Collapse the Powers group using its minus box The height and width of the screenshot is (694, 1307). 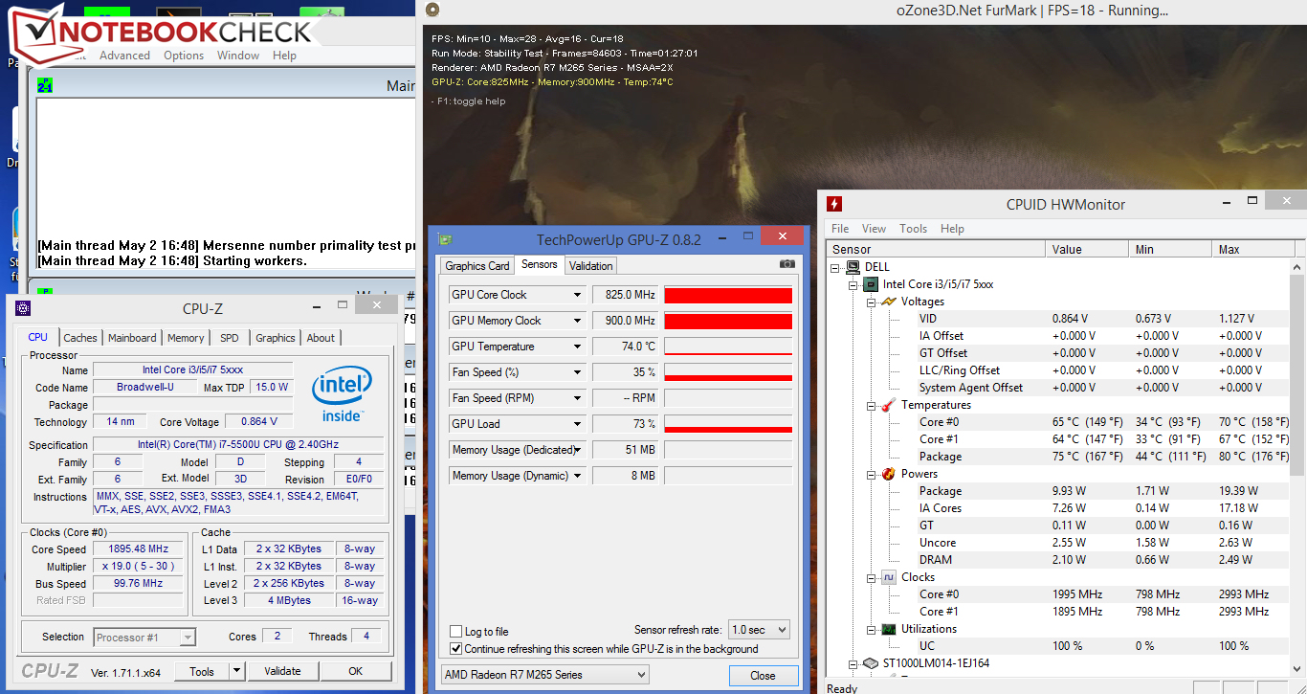[871, 474]
